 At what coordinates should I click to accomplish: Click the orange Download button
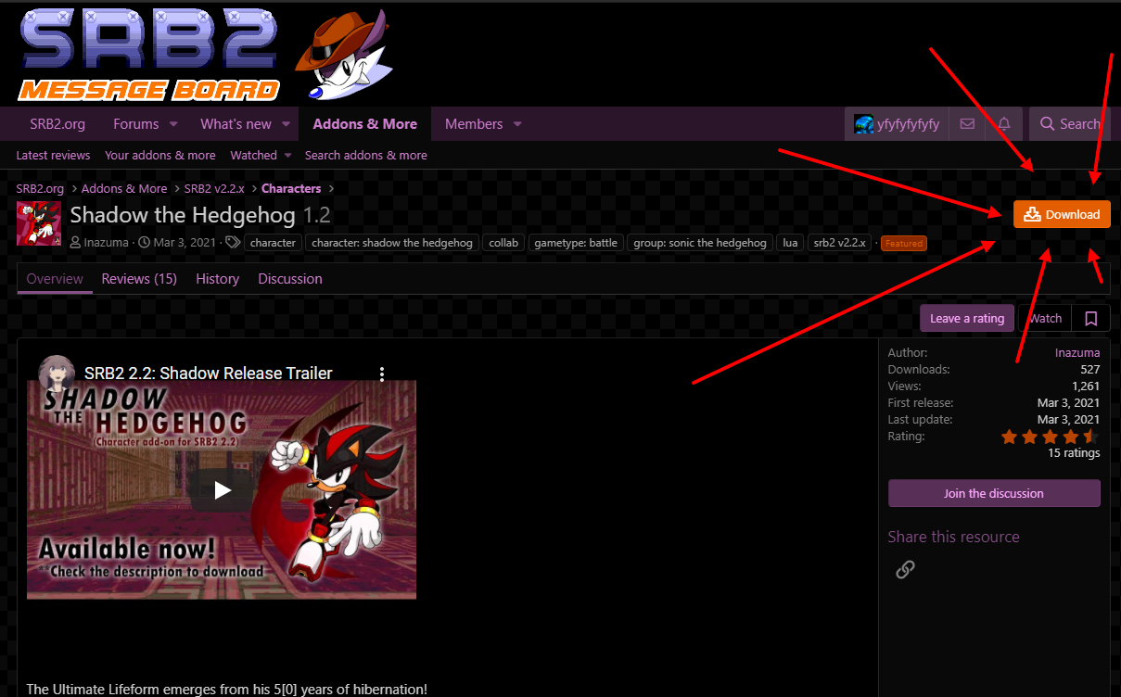[x=1062, y=214]
